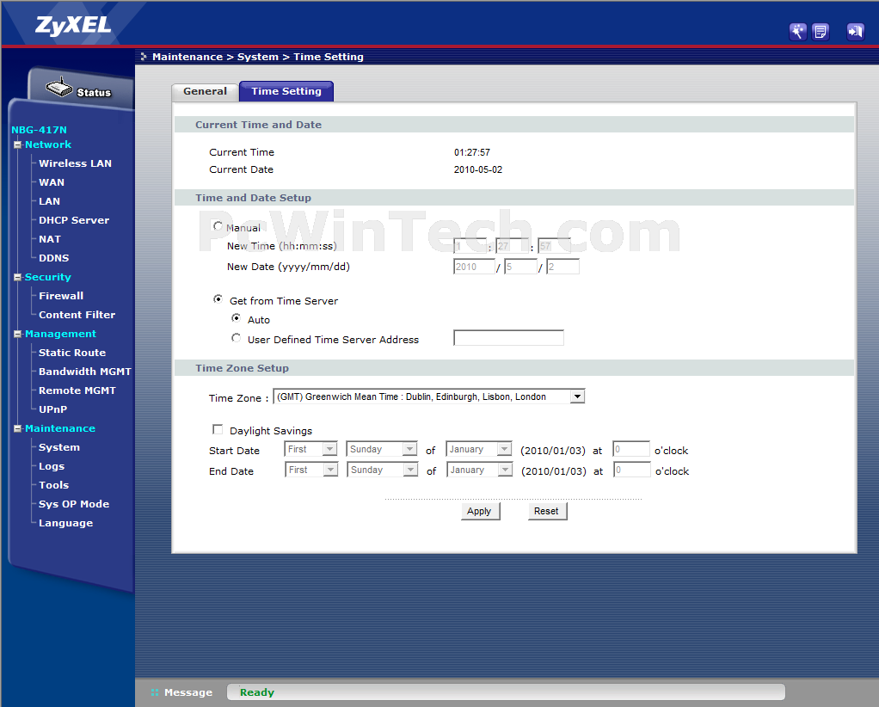Select User Defined Time Server Address option
879x707 pixels.
click(237, 339)
